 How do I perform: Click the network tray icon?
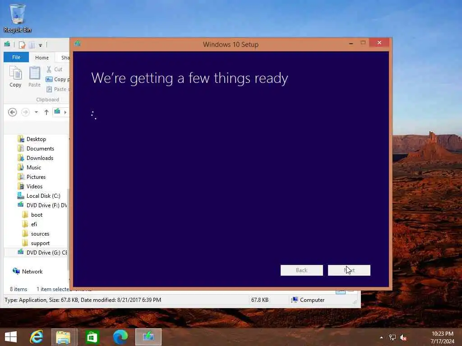[x=392, y=337]
